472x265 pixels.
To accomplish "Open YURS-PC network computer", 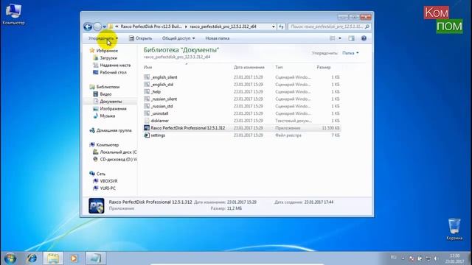I will point(105,188).
